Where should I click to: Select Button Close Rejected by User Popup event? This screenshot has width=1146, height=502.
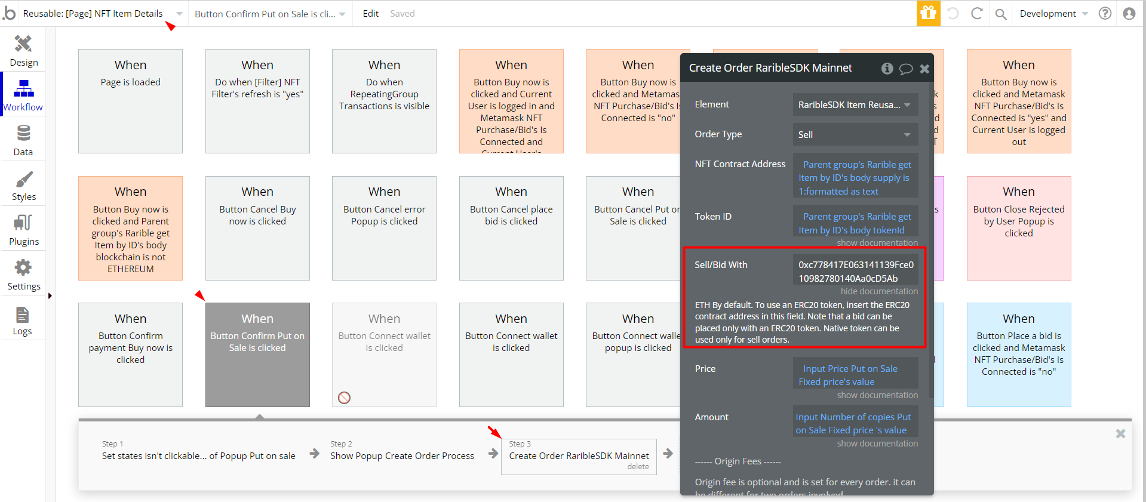click(1019, 228)
